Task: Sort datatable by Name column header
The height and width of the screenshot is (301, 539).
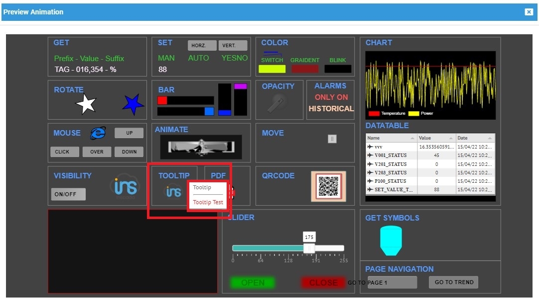Action: coord(391,138)
